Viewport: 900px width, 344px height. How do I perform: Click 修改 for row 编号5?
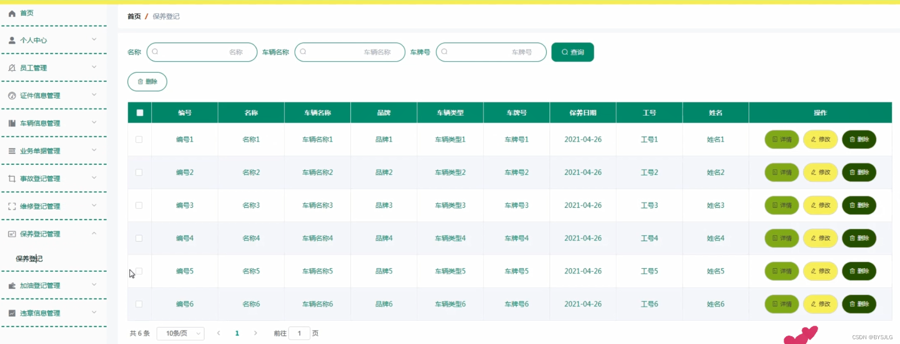pyautogui.click(x=820, y=271)
